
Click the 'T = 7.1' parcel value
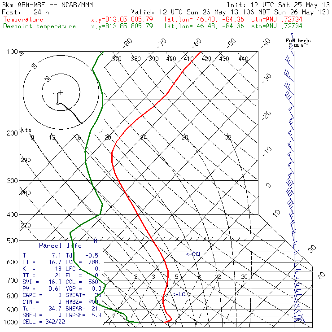pyautogui.click(x=42, y=256)
